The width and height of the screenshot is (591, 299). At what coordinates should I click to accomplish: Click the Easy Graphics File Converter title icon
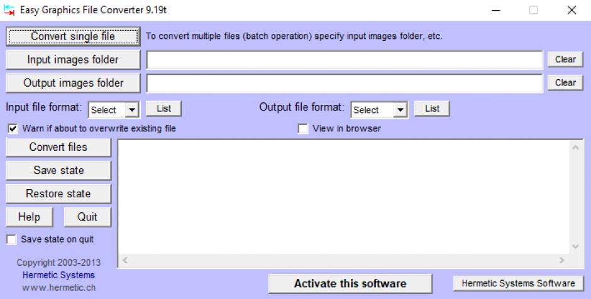point(9,10)
